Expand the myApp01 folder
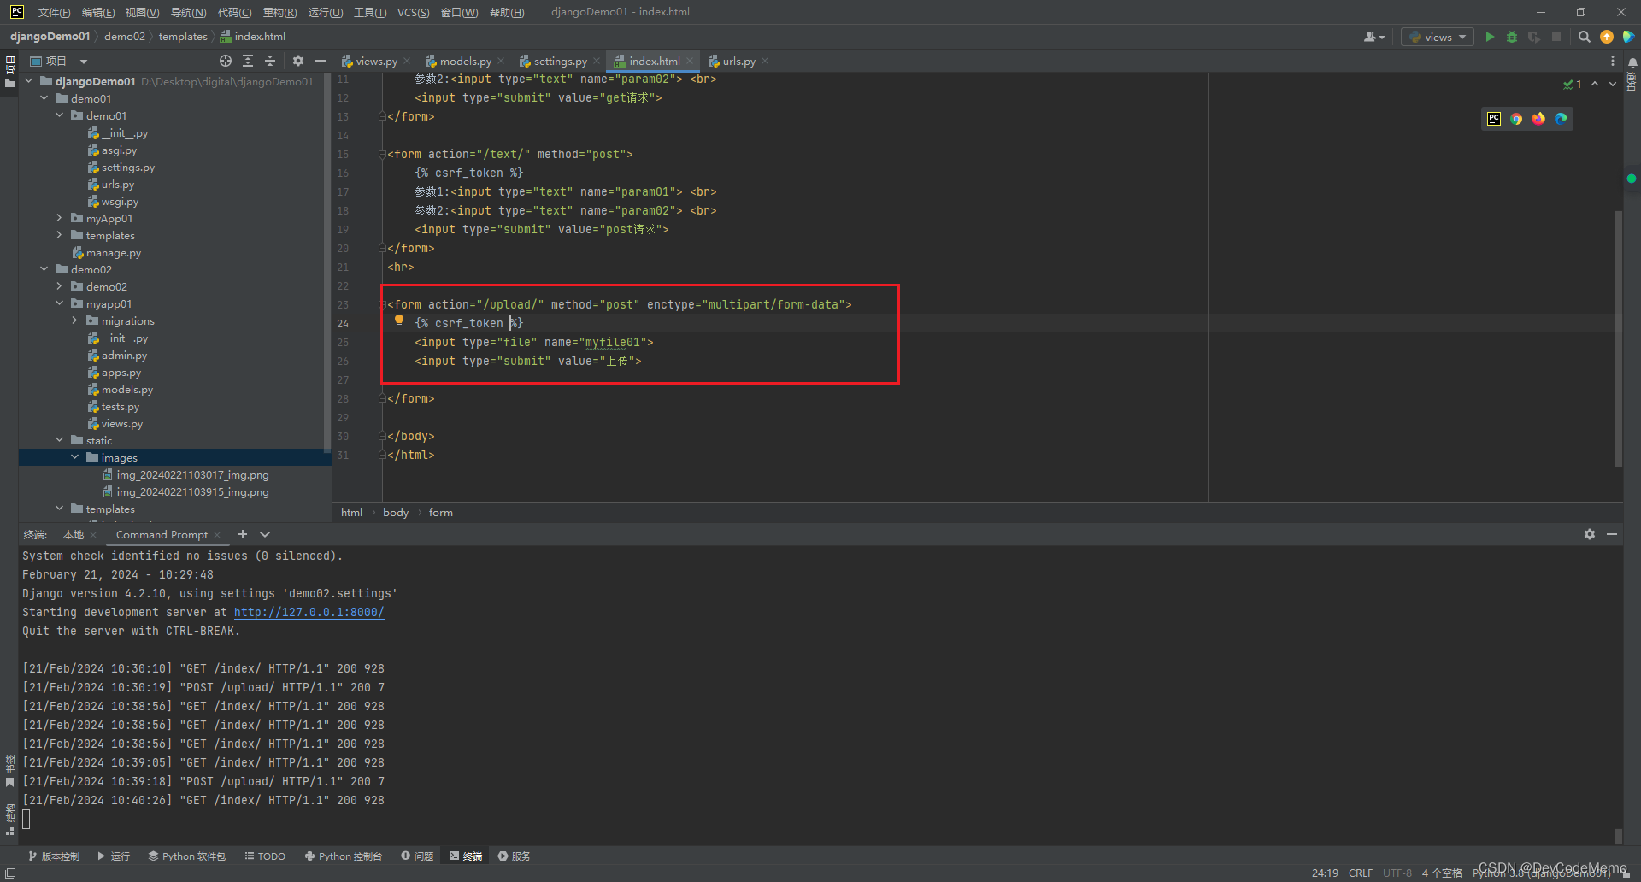The width and height of the screenshot is (1641, 882). pyautogui.click(x=59, y=218)
